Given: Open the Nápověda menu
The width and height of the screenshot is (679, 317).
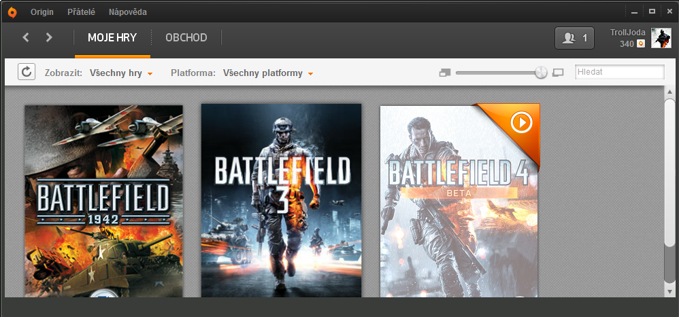Looking at the screenshot, I should pyautogui.click(x=127, y=12).
